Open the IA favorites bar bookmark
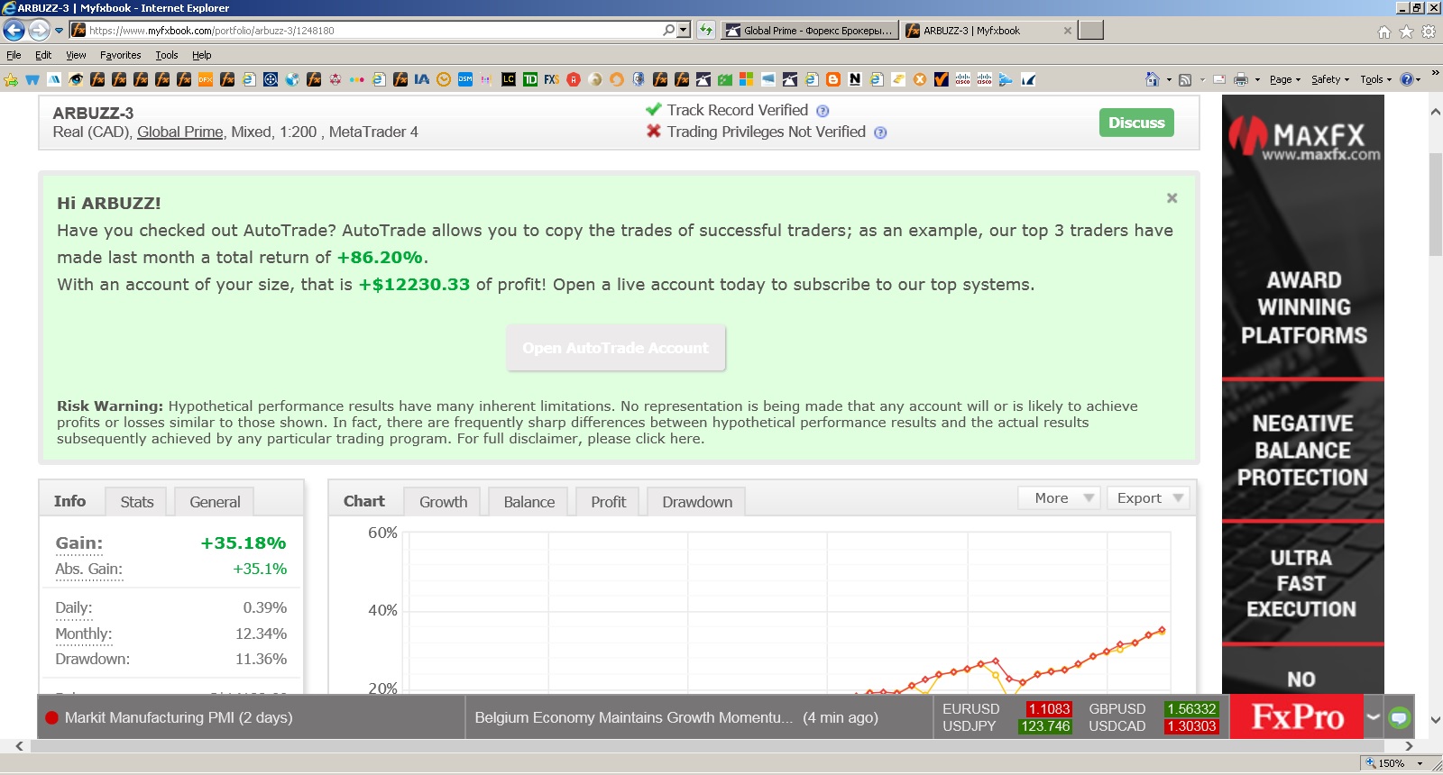Image resolution: width=1443 pixels, height=775 pixels. [x=422, y=79]
